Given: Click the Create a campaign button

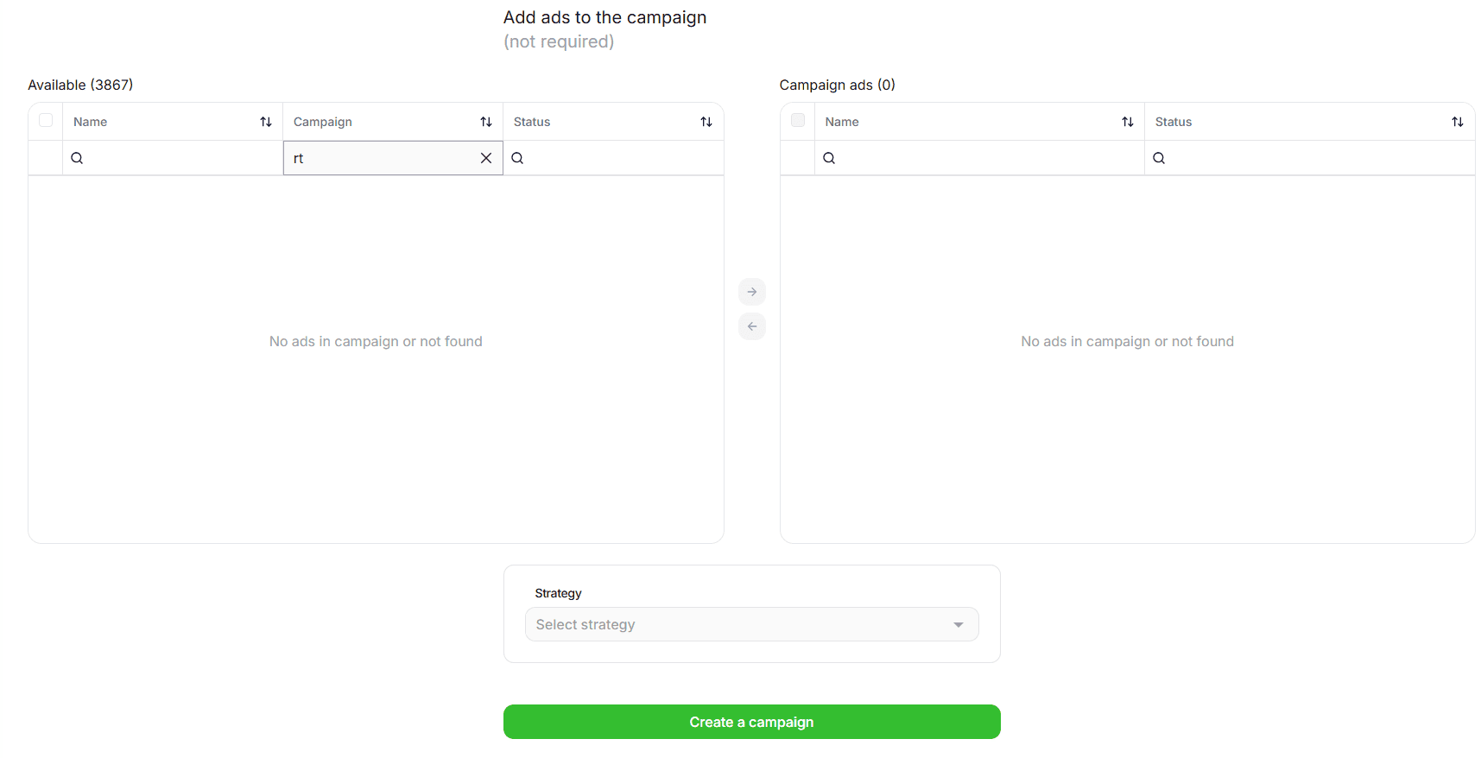Looking at the screenshot, I should (x=751, y=722).
